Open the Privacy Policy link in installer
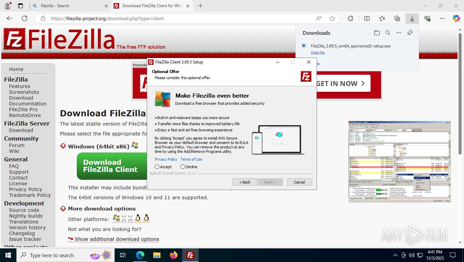Viewport: 464px width, 262px height. [166, 159]
